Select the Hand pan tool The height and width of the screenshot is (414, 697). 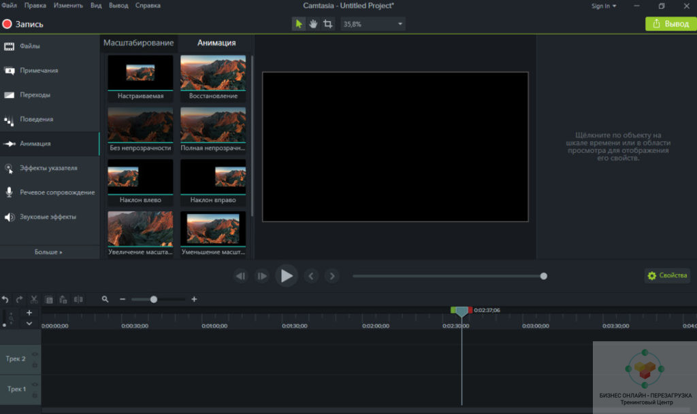314,24
